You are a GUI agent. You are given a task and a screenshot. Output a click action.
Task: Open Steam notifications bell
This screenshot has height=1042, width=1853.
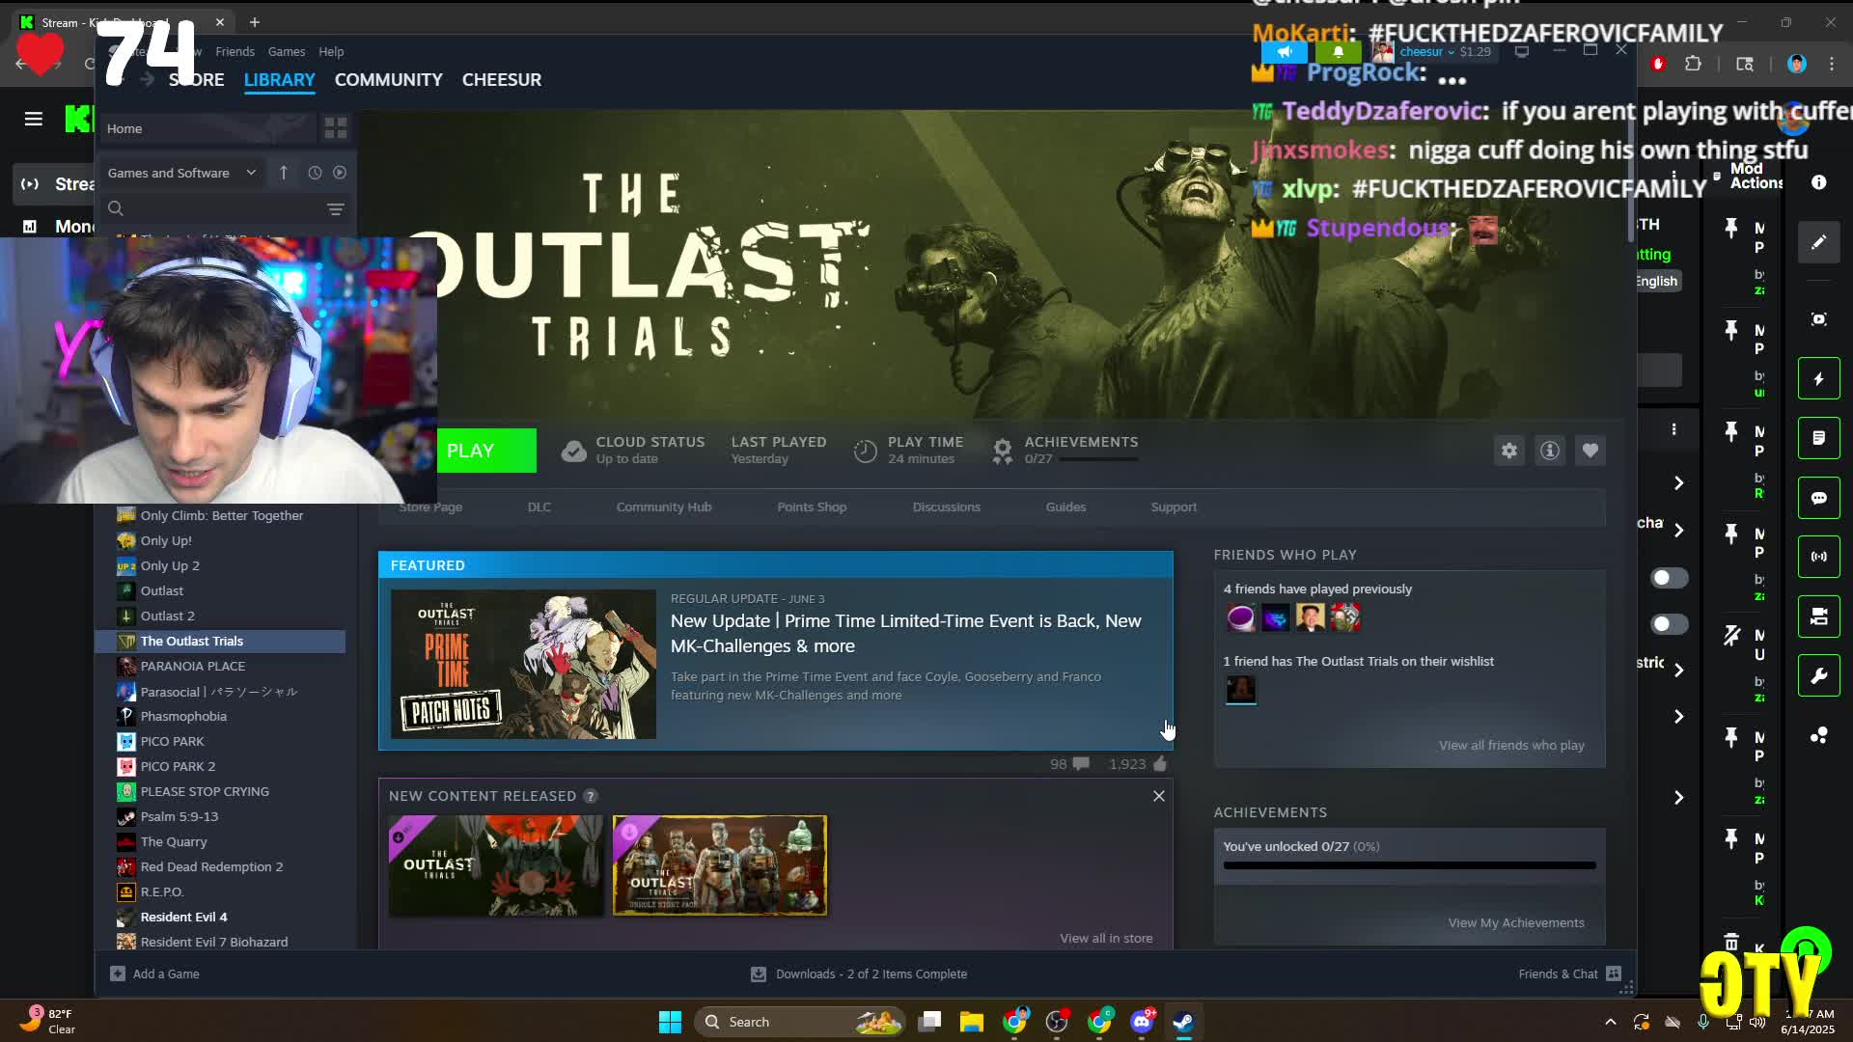[x=1338, y=52]
